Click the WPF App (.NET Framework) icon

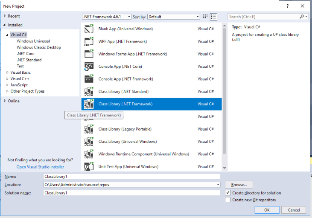[89, 41]
